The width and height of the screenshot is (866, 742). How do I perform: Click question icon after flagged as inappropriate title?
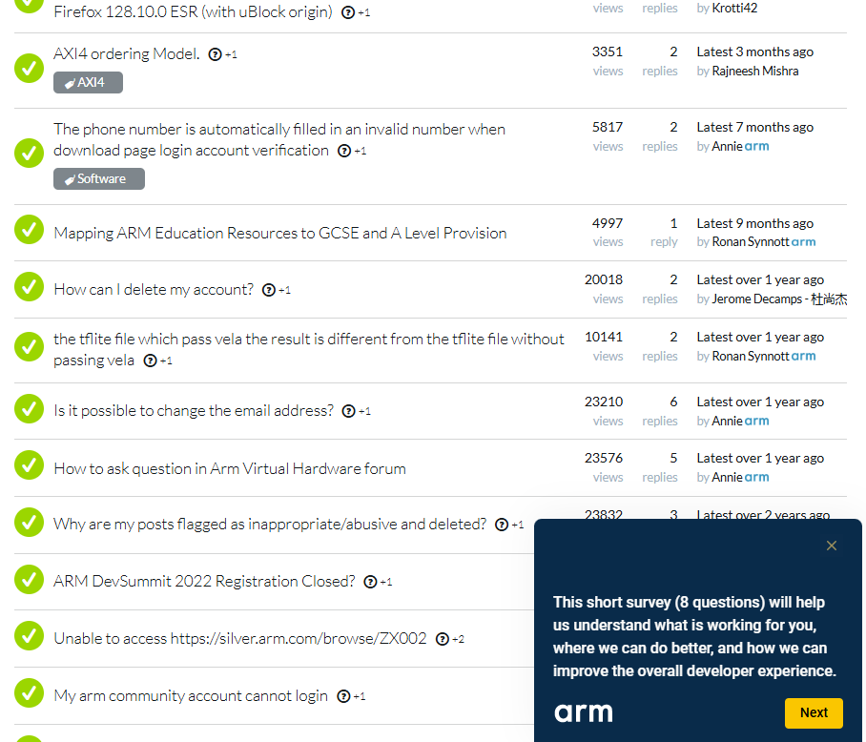[502, 525]
